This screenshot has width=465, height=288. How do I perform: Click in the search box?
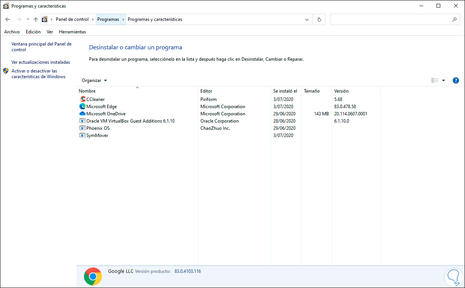[390, 19]
